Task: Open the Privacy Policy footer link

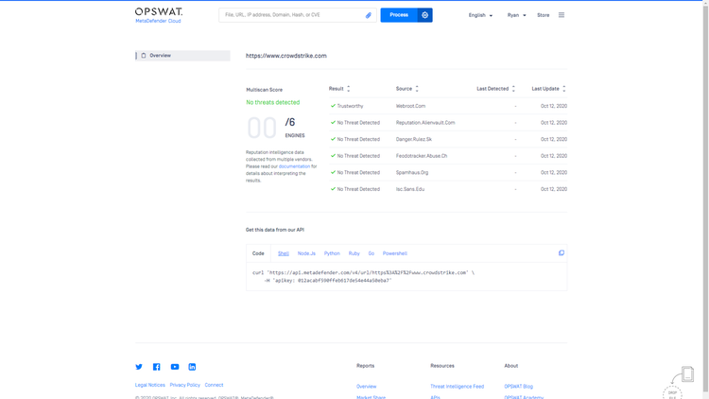Action: click(x=185, y=385)
